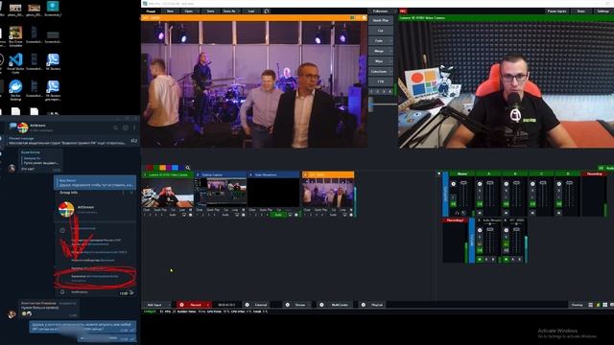Screen dimensions: 614x345
Task: Toggle Master send on Audio Microphone channel
Action: coord(480,260)
